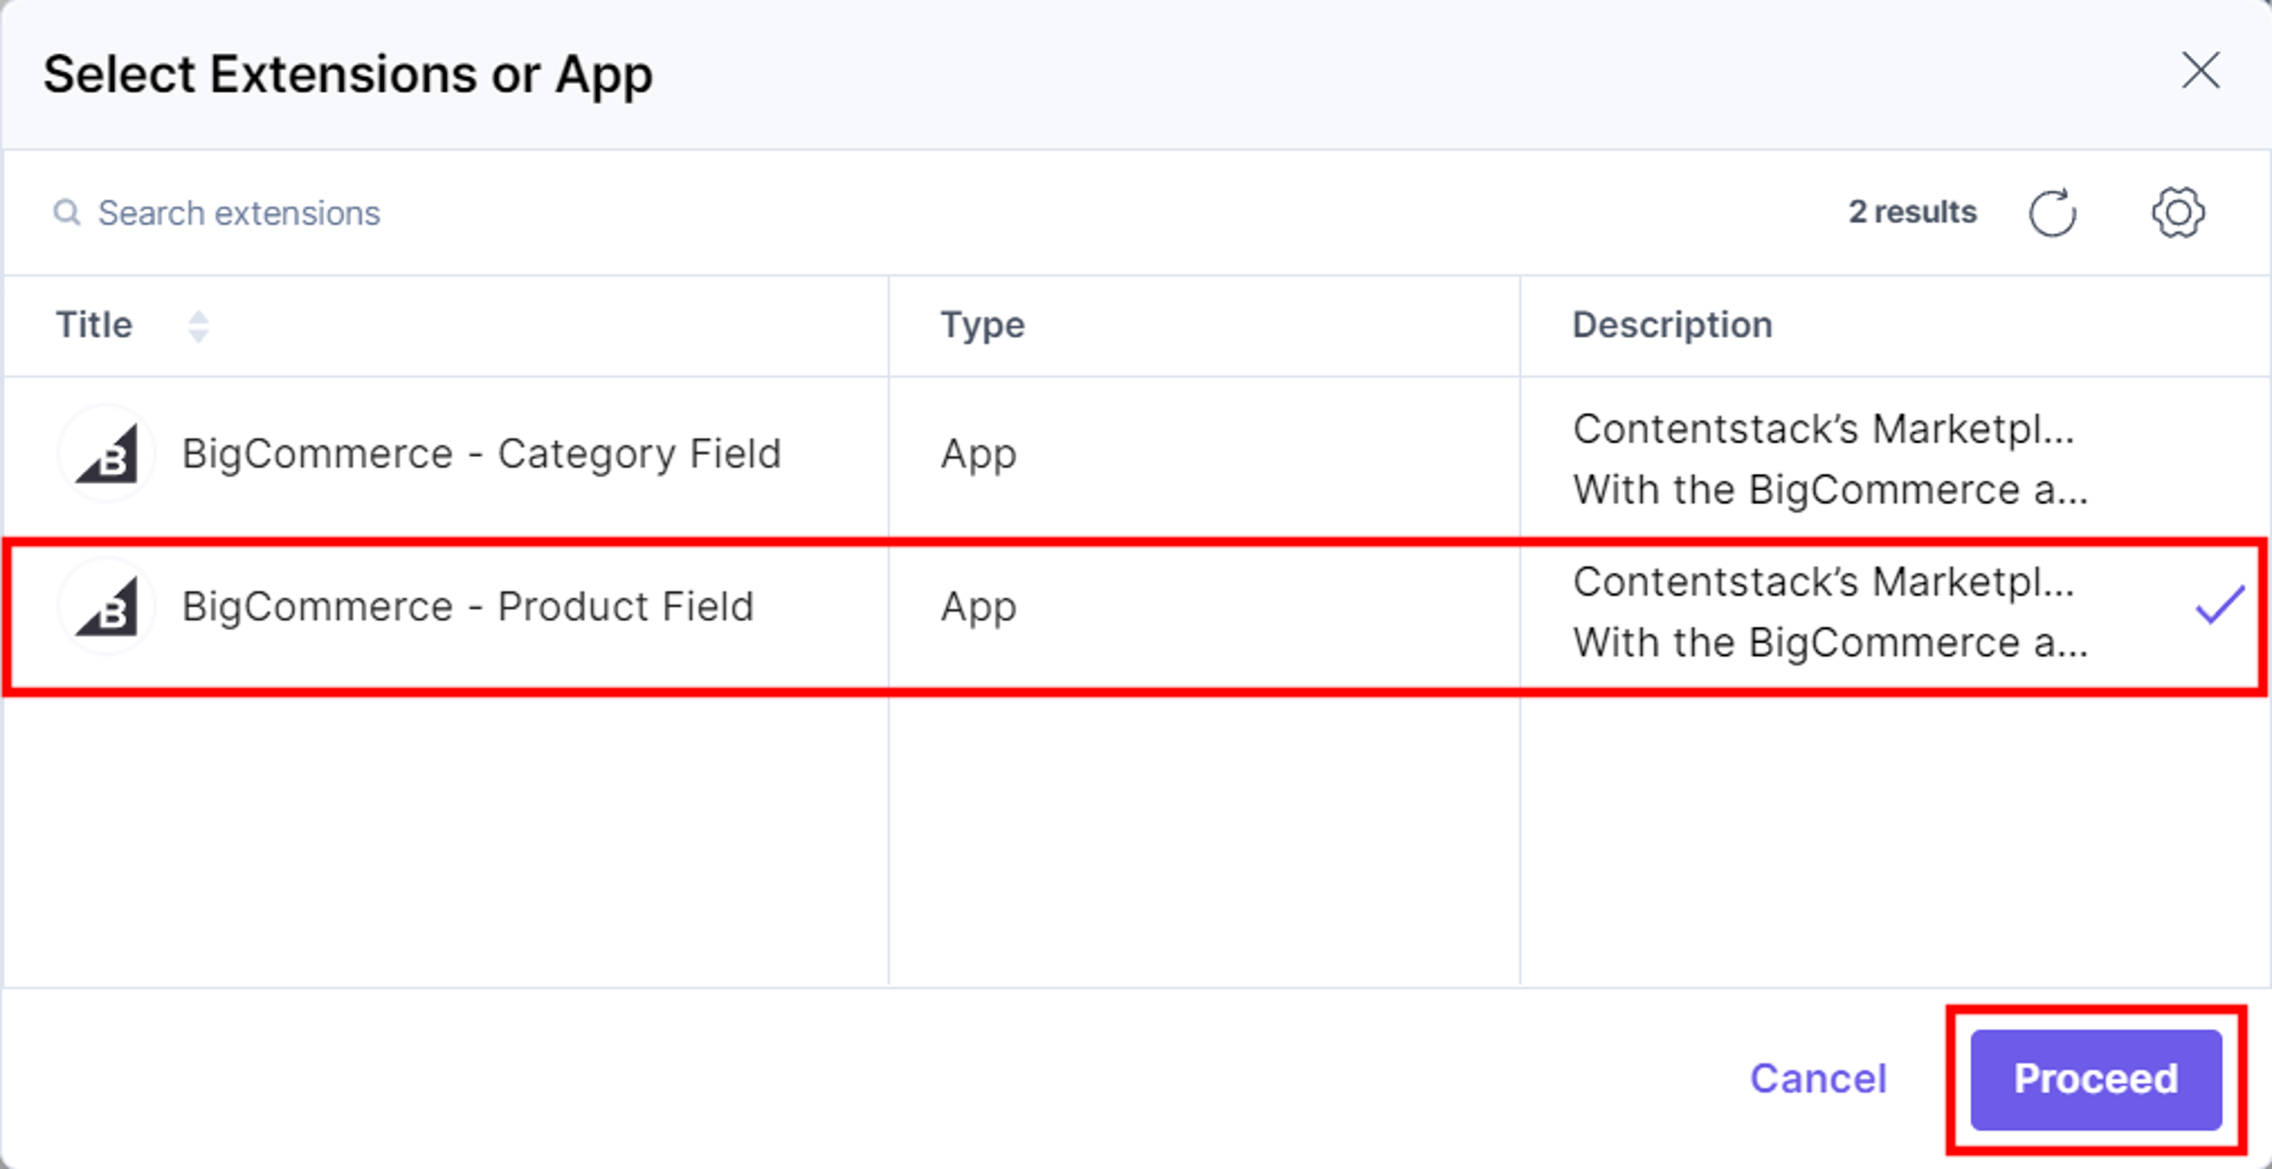2272x1169 pixels.
Task: Close the Select Extensions or App dialog
Action: tap(2200, 70)
